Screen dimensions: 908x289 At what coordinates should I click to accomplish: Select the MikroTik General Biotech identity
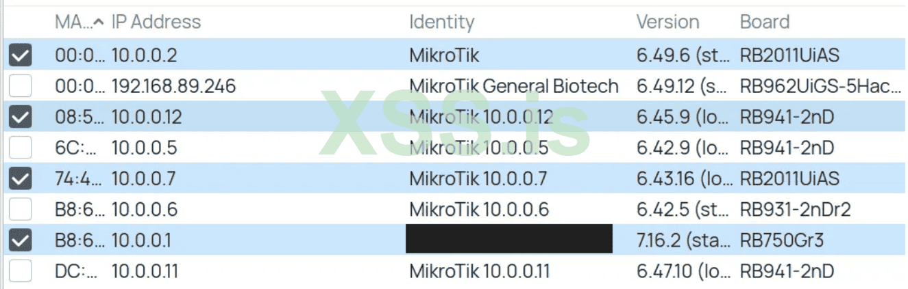click(513, 86)
